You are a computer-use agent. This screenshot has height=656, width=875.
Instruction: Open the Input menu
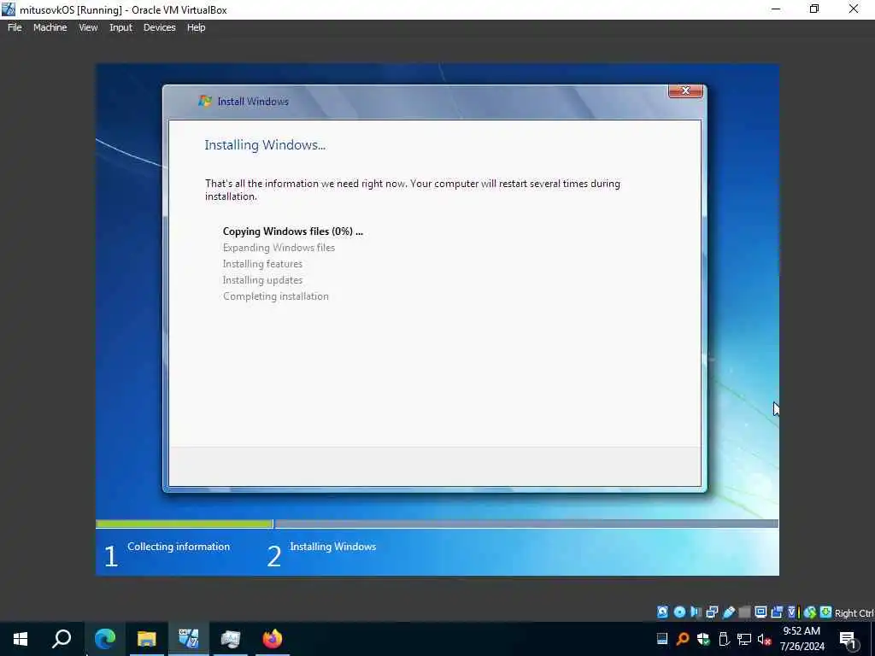pos(120,27)
